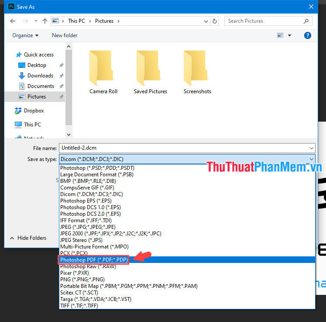Viewport: 326px width, 322px height.
Task: Choose Pixar (*.PXR) format
Action: (x=187, y=273)
